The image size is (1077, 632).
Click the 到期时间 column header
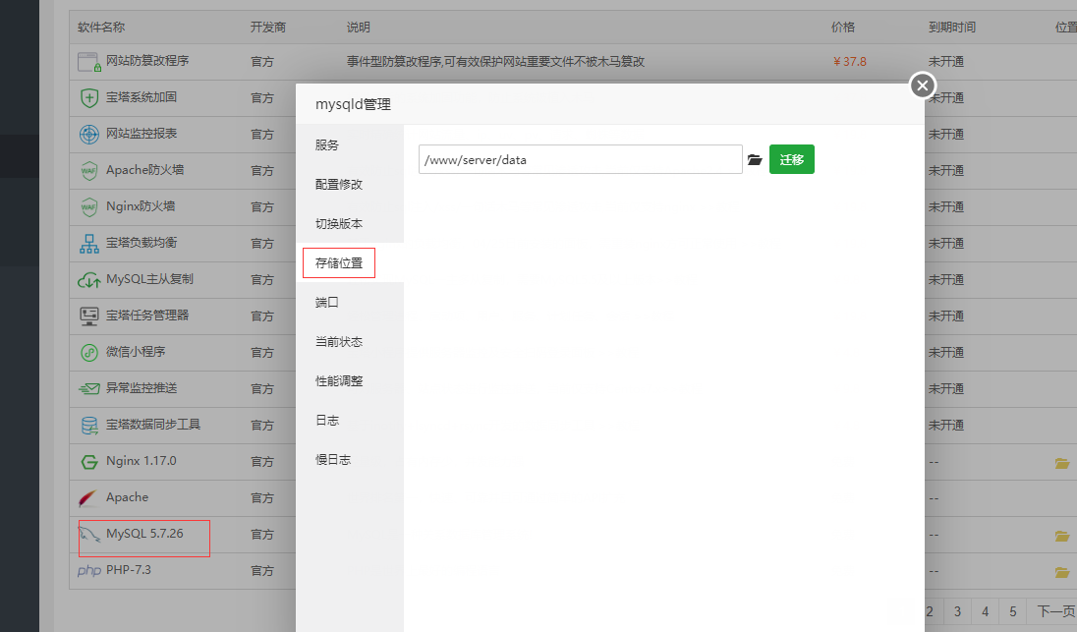point(952,27)
